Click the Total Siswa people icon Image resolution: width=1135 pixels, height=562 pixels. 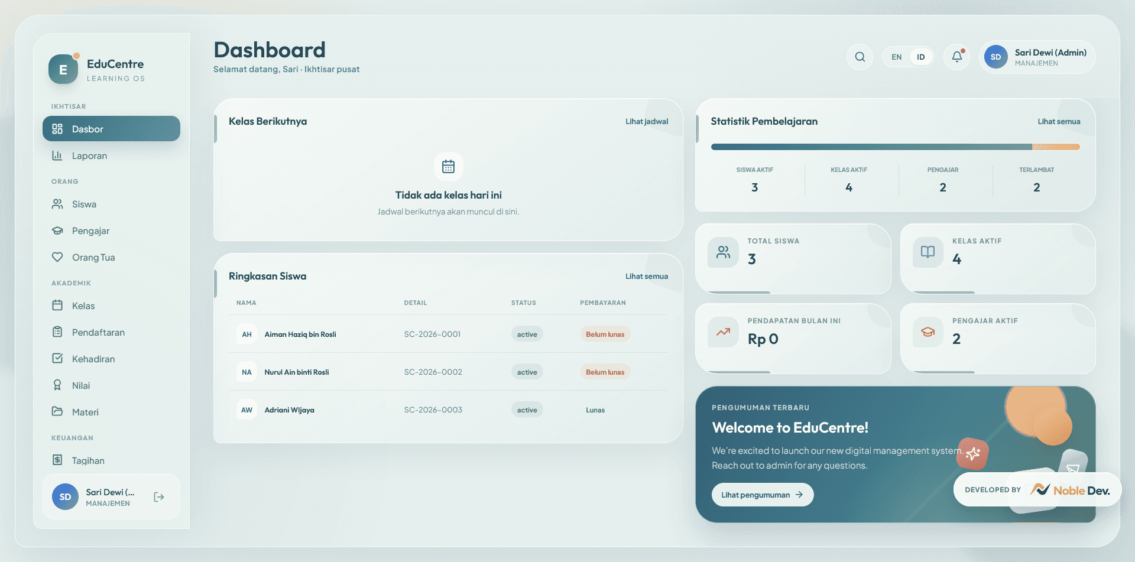tap(723, 252)
